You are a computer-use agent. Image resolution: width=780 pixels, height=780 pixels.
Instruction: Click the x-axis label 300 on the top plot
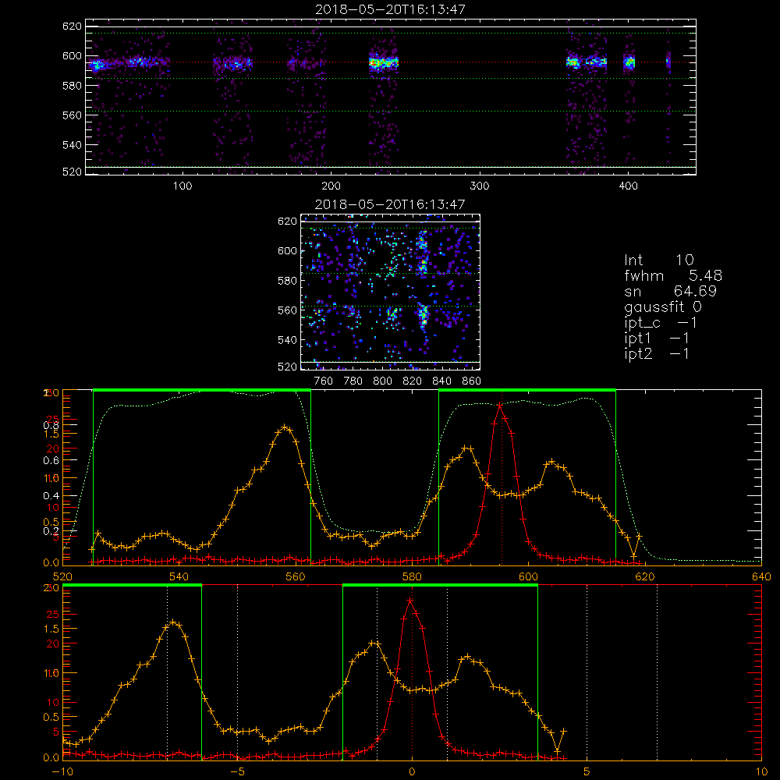click(480, 186)
